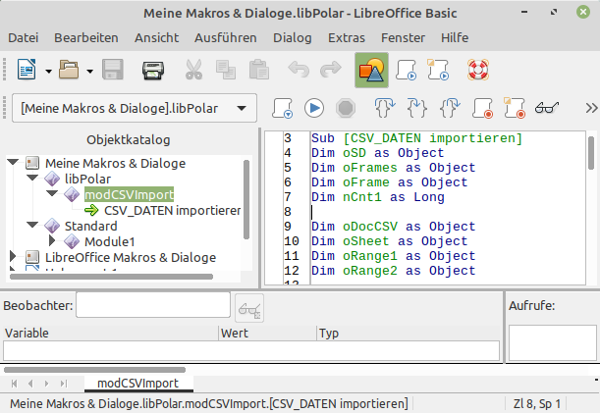
Task: Print the module with the printer icon
Action: [153, 70]
